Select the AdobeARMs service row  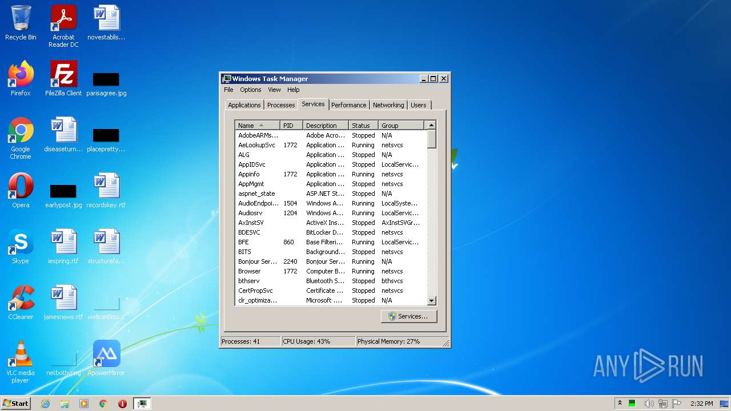coord(331,135)
